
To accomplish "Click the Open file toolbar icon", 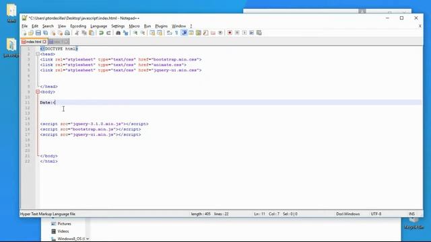I will tap(31, 33).
